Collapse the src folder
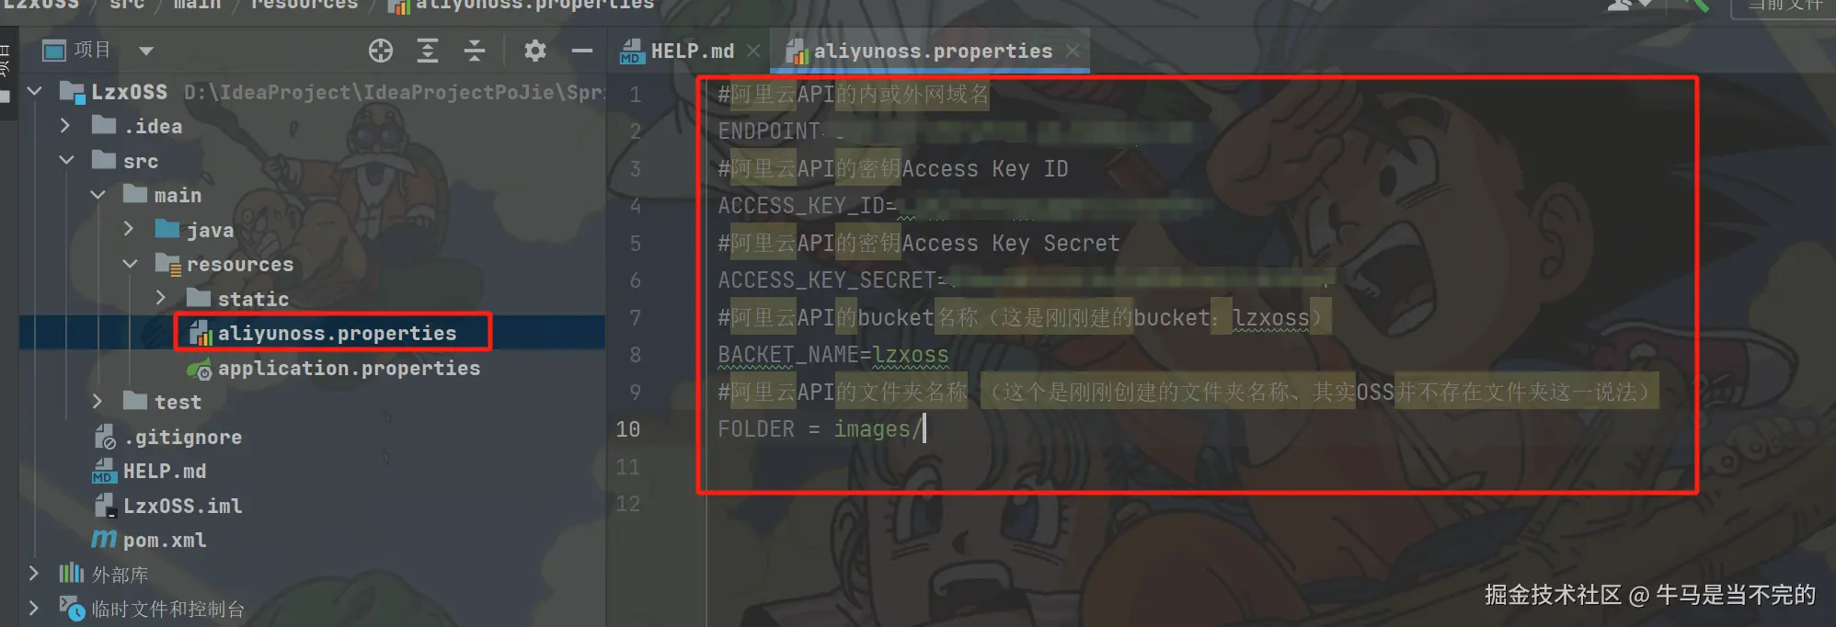Viewport: 1836px width, 627px height. pos(66,160)
